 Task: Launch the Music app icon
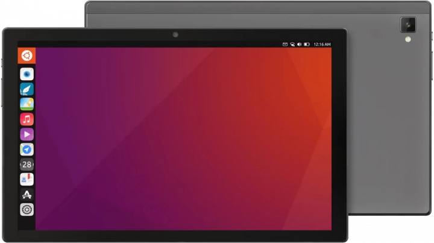(27, 119)
